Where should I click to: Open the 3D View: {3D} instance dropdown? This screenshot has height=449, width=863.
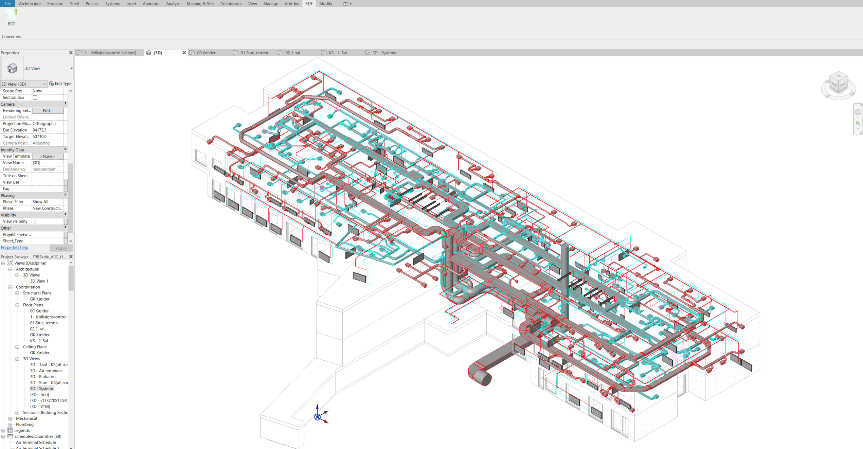tap(44, 84)
